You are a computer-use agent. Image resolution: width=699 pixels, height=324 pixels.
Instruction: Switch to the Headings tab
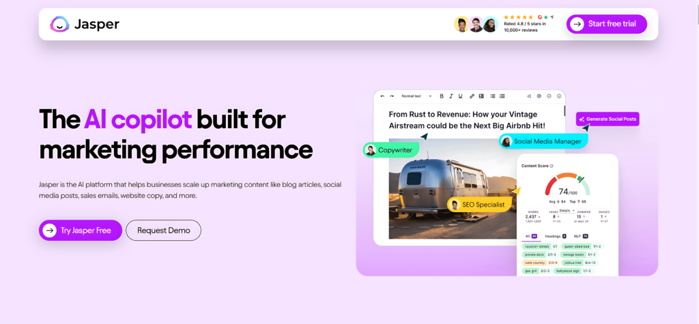pos(556,236)
